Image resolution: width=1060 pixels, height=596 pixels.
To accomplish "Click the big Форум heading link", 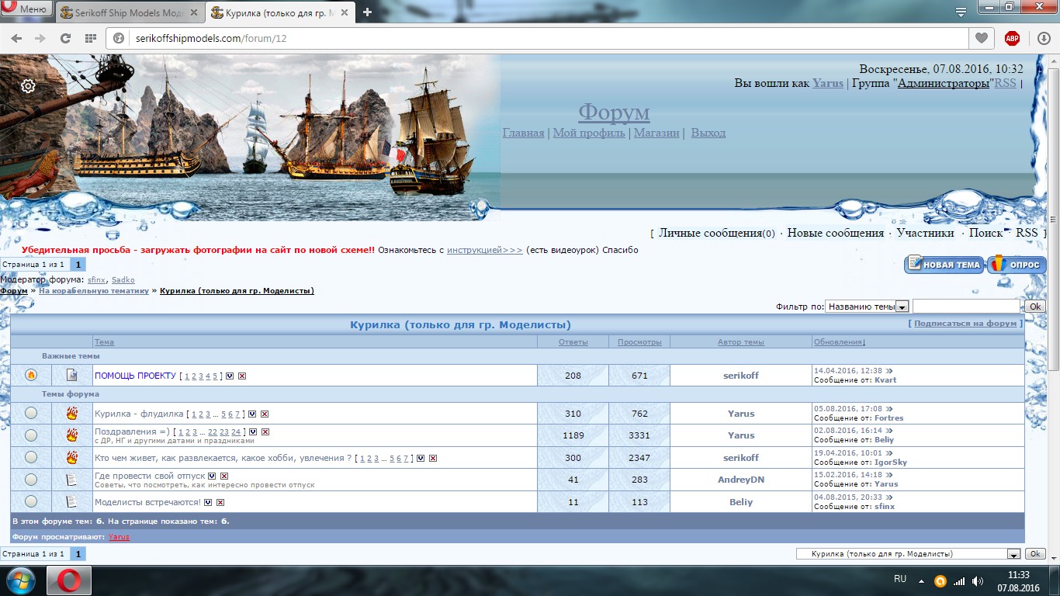I will 614,113.
